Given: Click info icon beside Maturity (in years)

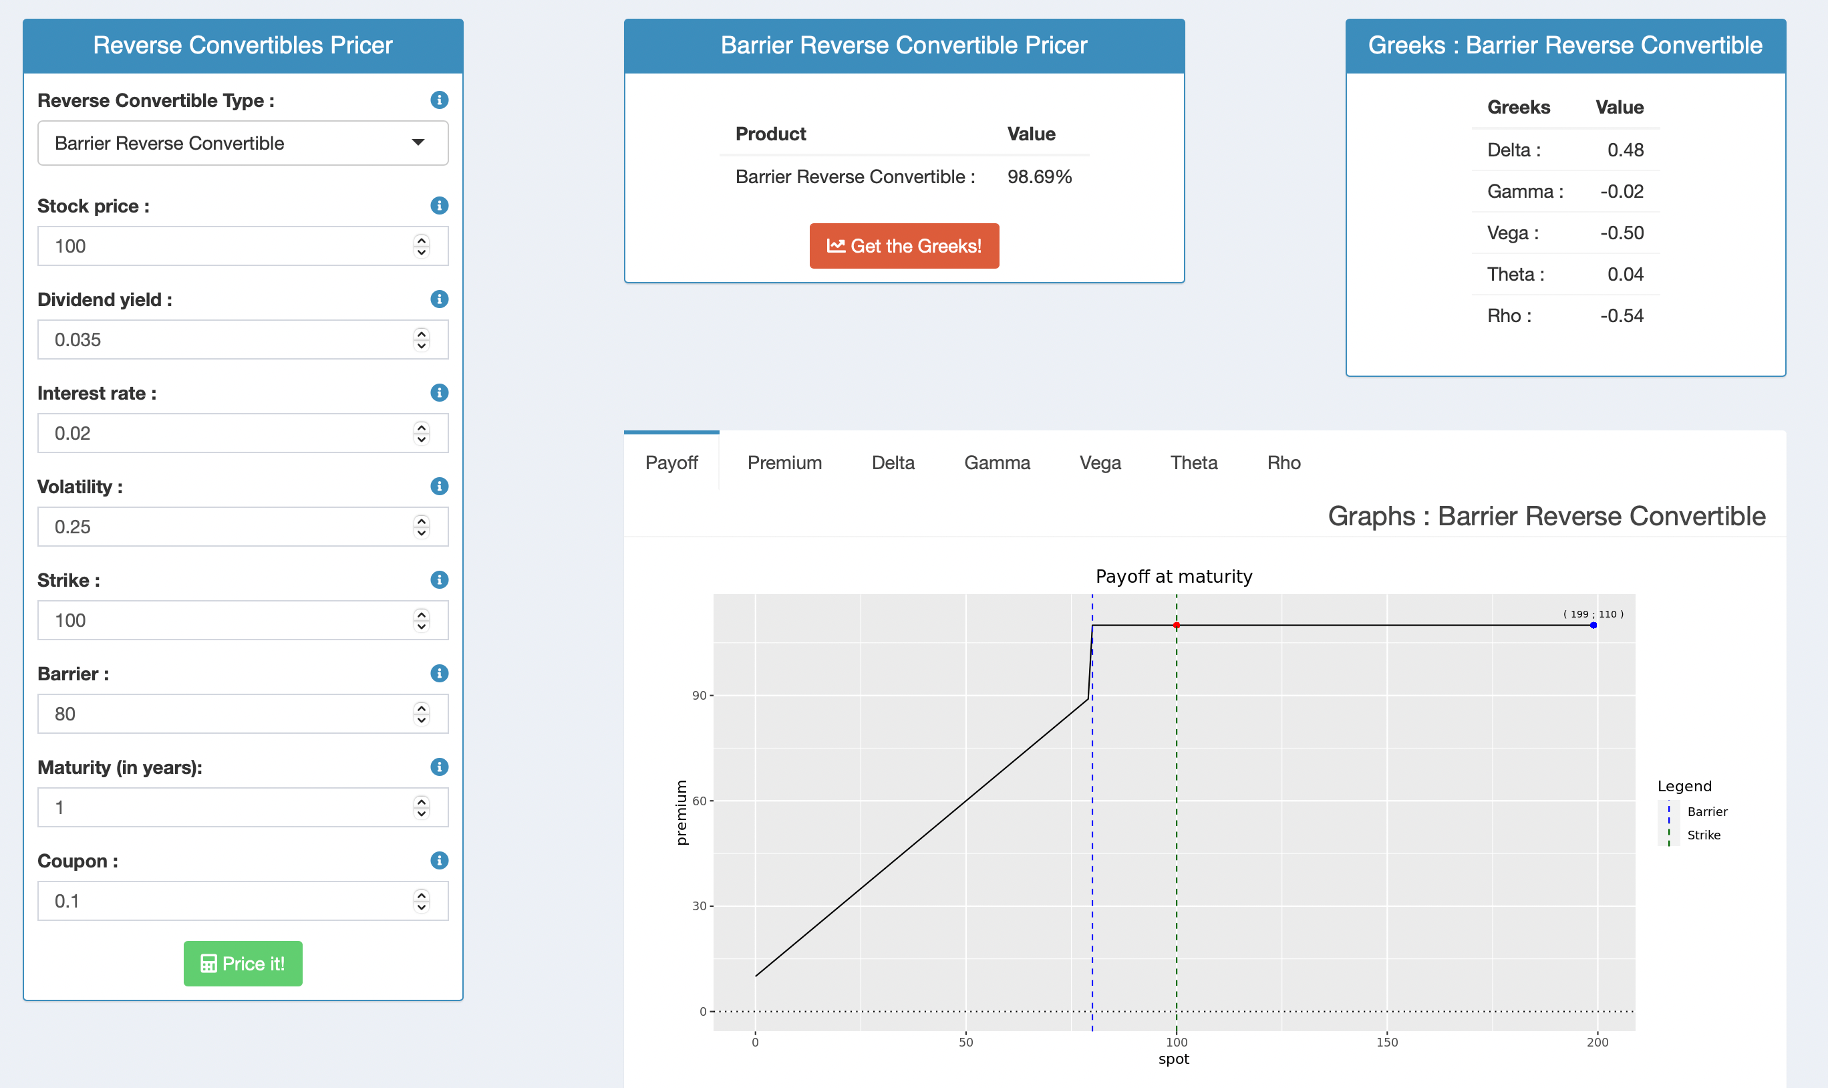Looking at the screenshot, I should [x=439, y=767].
